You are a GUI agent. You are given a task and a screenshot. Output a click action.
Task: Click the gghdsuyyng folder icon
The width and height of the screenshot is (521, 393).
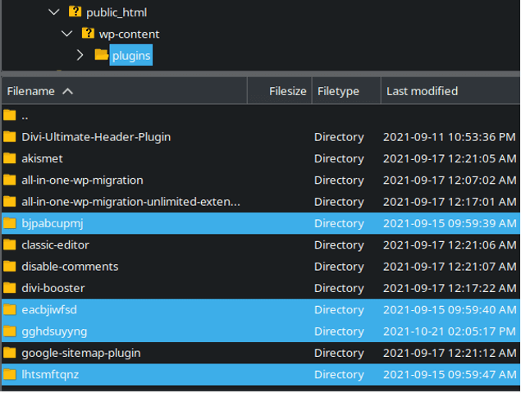(x=10, y=331)
